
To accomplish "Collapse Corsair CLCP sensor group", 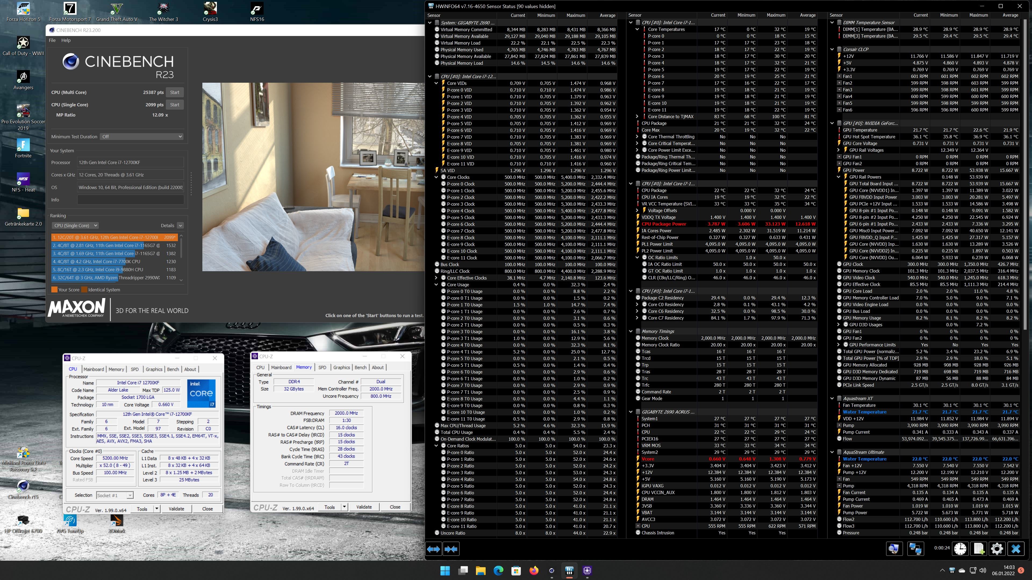I will 832,49.
